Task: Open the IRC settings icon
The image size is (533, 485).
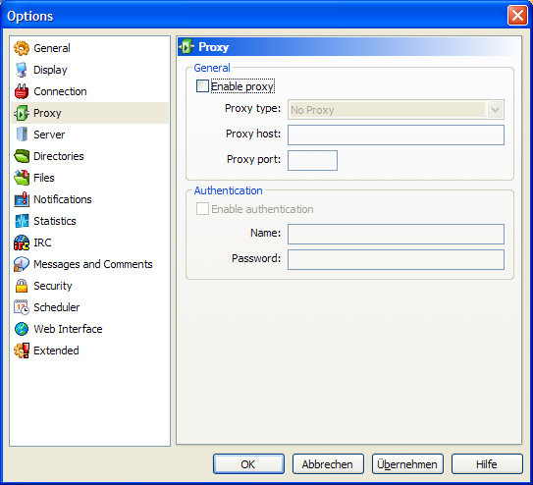Action: click(22, 242)
